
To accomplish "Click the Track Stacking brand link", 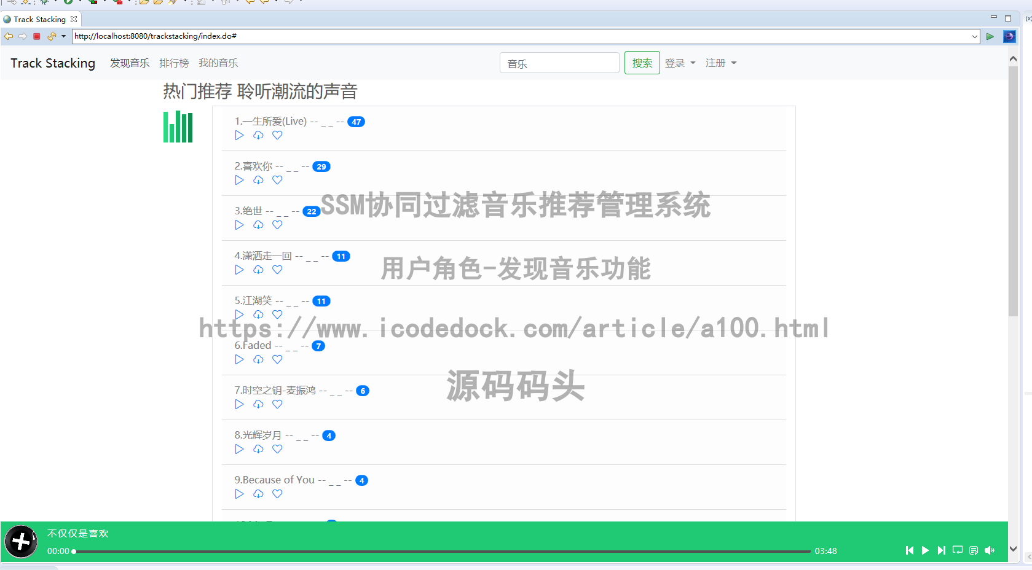I will click(x=53, y=63).
